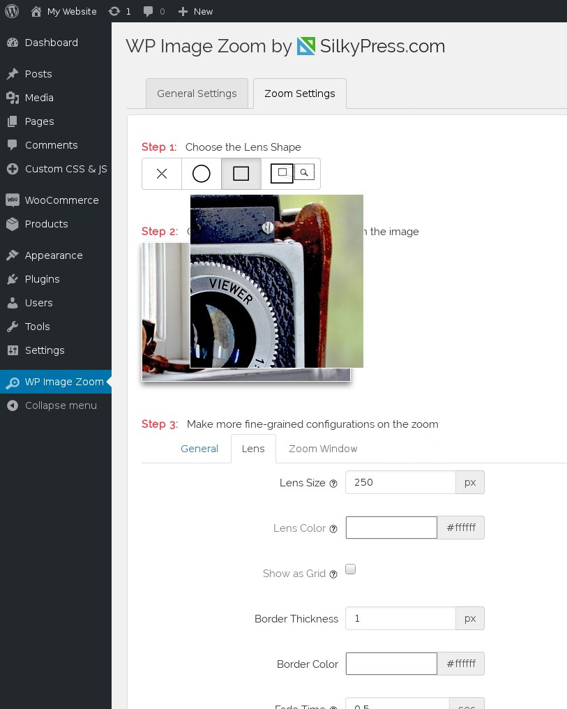
Task: Open Posts menu item
Action: (x=56, y=74)
